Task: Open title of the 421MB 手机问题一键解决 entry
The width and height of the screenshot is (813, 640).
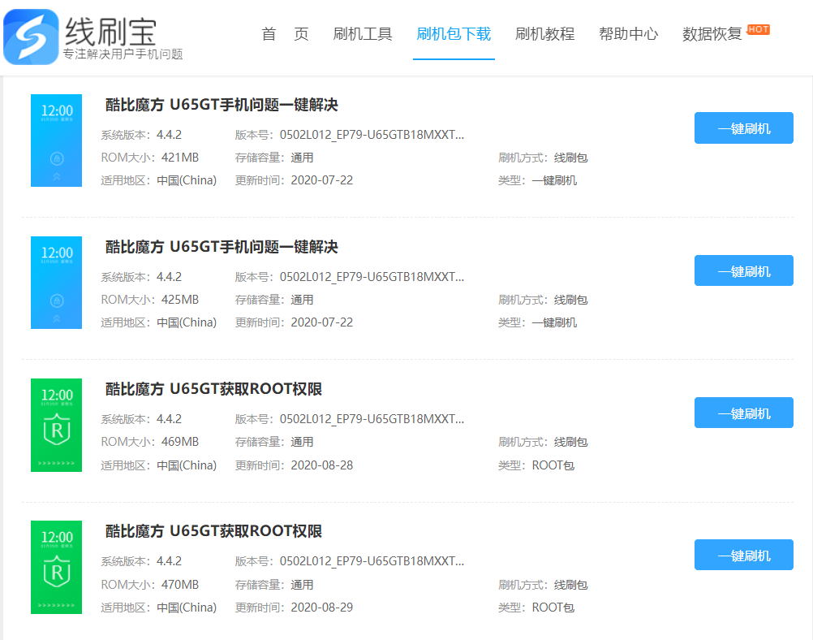Action: [222, 104]
